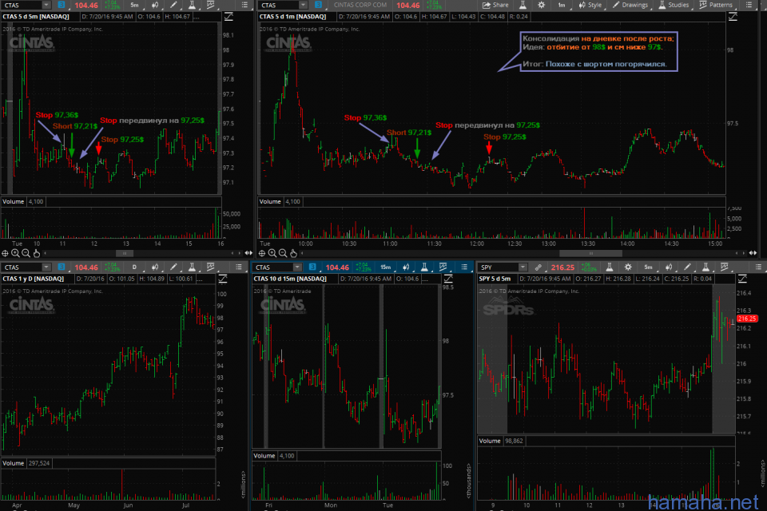Open symbol dropdown arrow in CTAS 1m chart
The height and width of the screenshot is (511, 767).
(304, 6)
